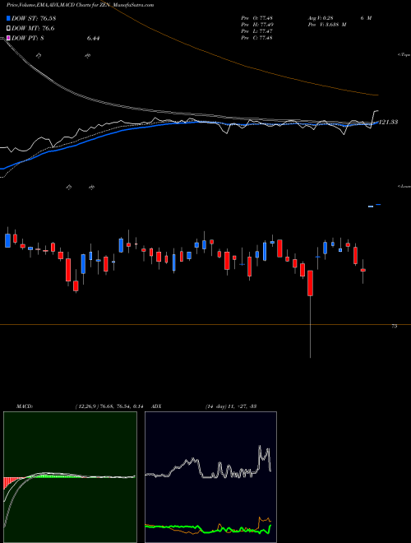The image size is (411, 543).
Task: Click the 'Pre V: 3.638 M' value
Action: pyautogui.click(x=326, y=25)
